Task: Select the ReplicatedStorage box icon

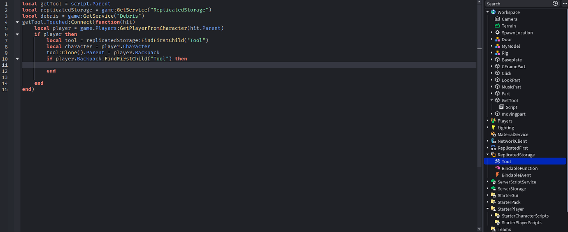Action: 493,155
